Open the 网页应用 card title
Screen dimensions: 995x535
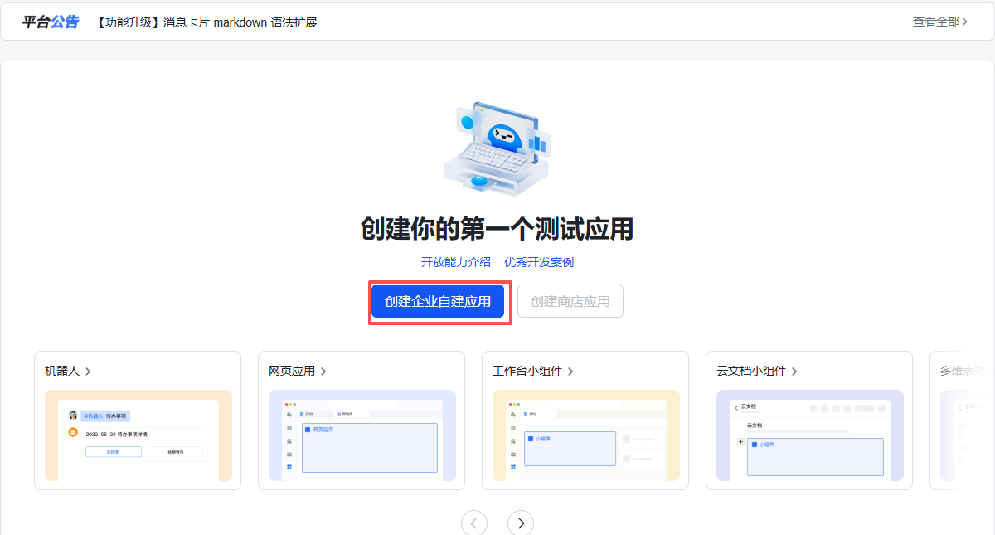[x=298, y=371]
